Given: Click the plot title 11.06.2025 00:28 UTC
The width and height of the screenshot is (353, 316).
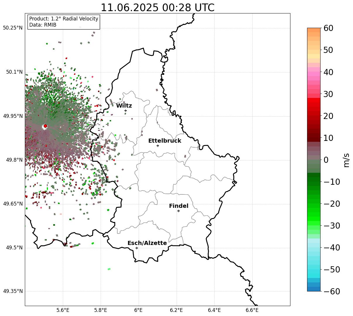Looking at the screenshot, I should pyautogui.click(x=157, y=8).
